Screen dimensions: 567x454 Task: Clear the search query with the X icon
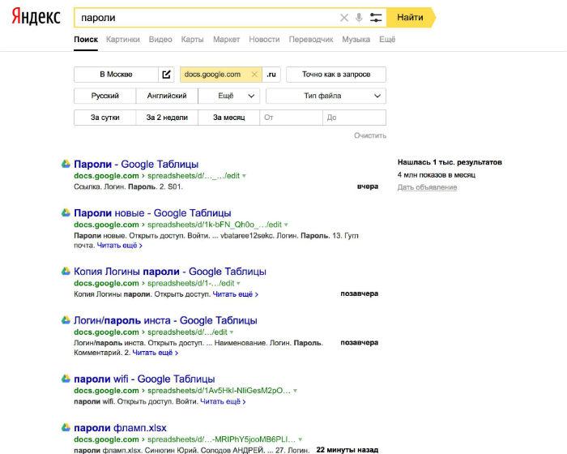pos(343,17)
